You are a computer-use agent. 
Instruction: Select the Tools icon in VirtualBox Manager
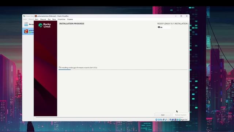[26, 24]
